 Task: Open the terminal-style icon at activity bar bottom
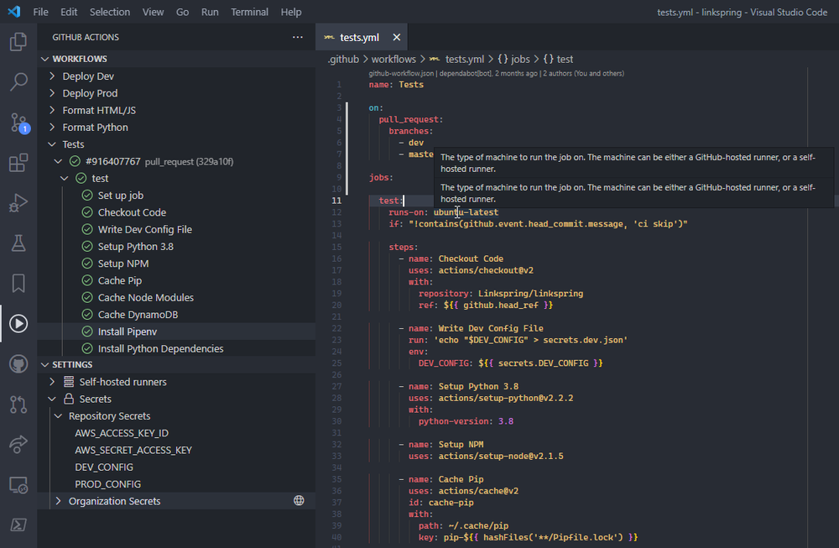click(x=18, y=525)
